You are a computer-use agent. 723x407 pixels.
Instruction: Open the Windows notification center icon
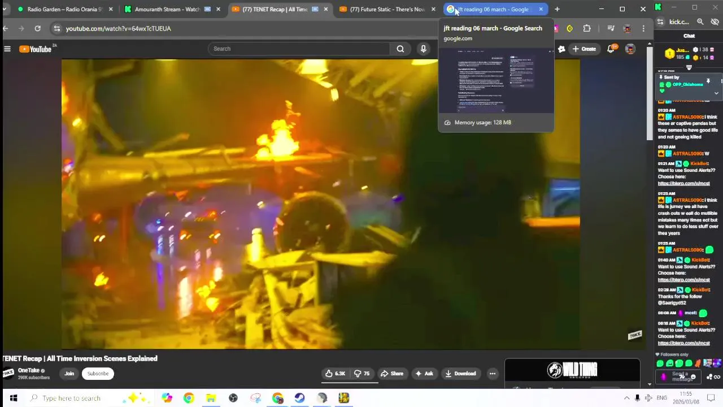point(711,398)
